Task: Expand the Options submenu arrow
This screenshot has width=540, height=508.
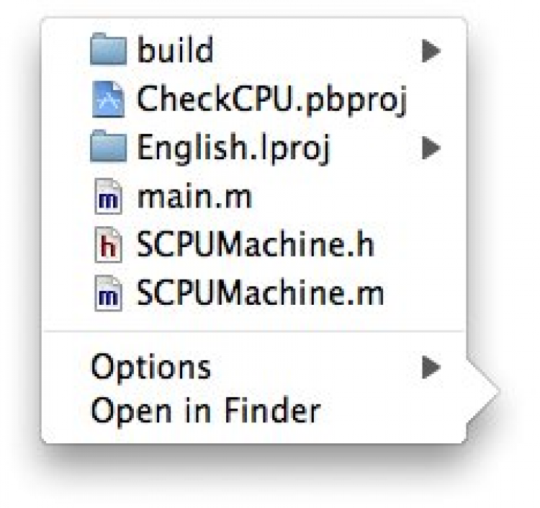Action: point(431,367)
